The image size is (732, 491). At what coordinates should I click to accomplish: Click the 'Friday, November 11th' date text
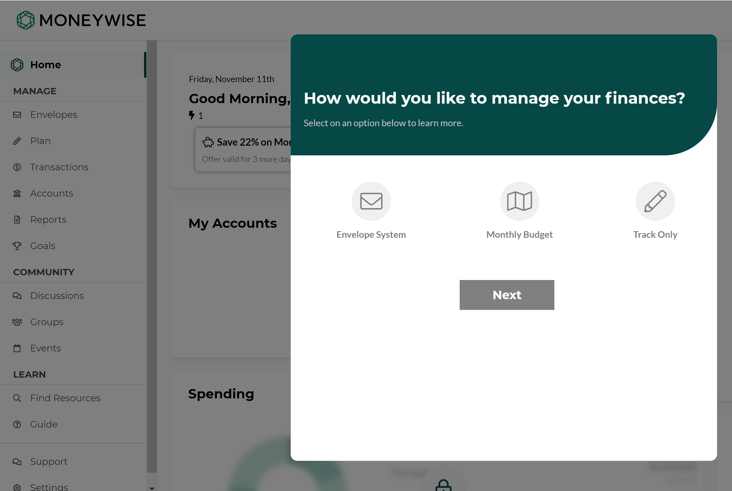point(231,79)
